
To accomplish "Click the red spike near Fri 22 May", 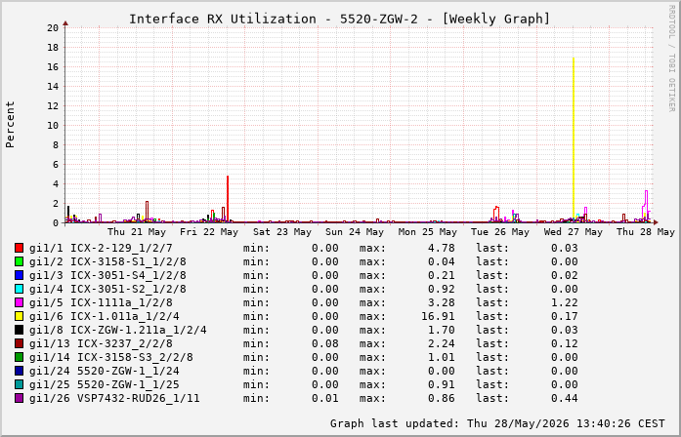I will pyautogui.click(x=228, y=199).
